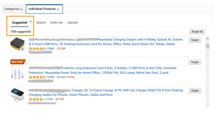Image resolution: width=214 pixels, height=113 pixels.
Task: Click the info icon beside Categories tab
Action: coord(21,9)
